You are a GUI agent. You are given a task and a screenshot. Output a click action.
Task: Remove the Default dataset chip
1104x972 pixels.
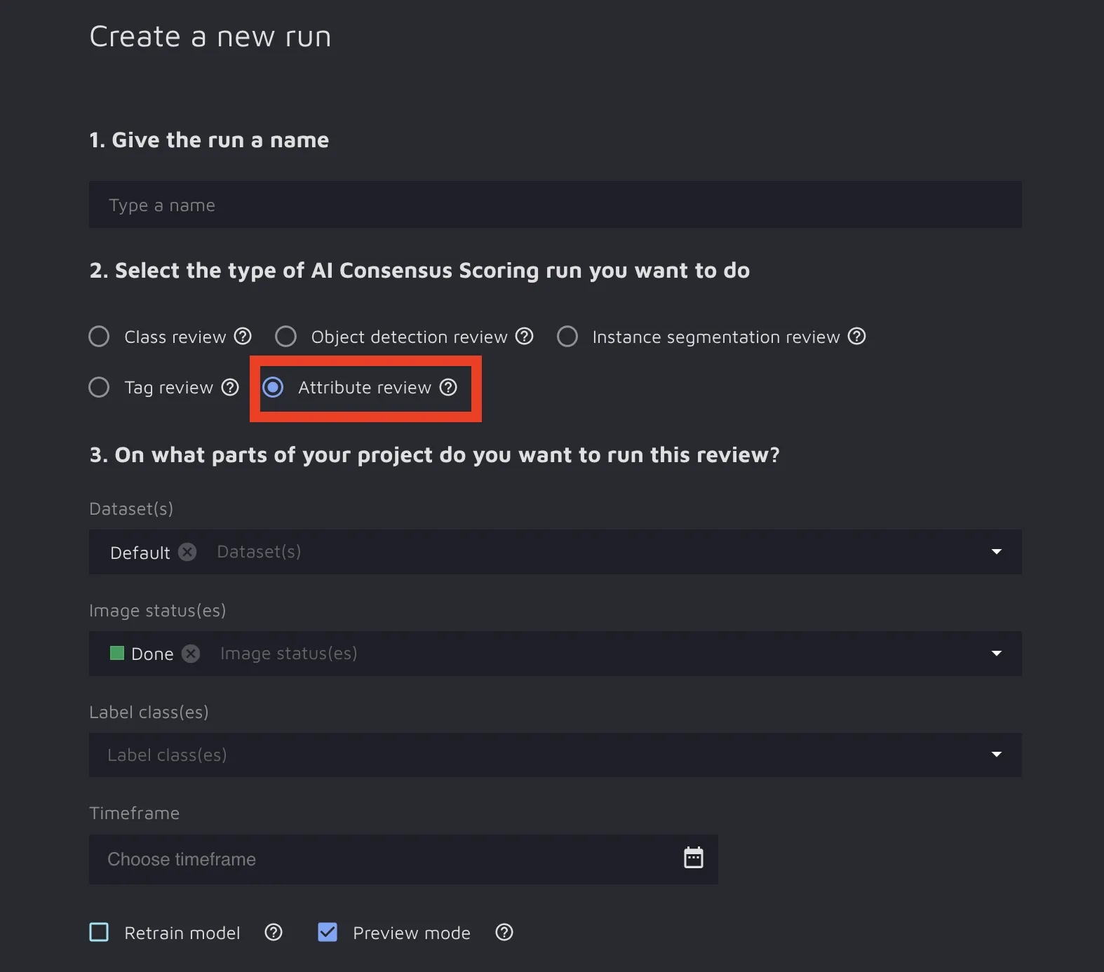pyautogui.click(x=187, y=552)
